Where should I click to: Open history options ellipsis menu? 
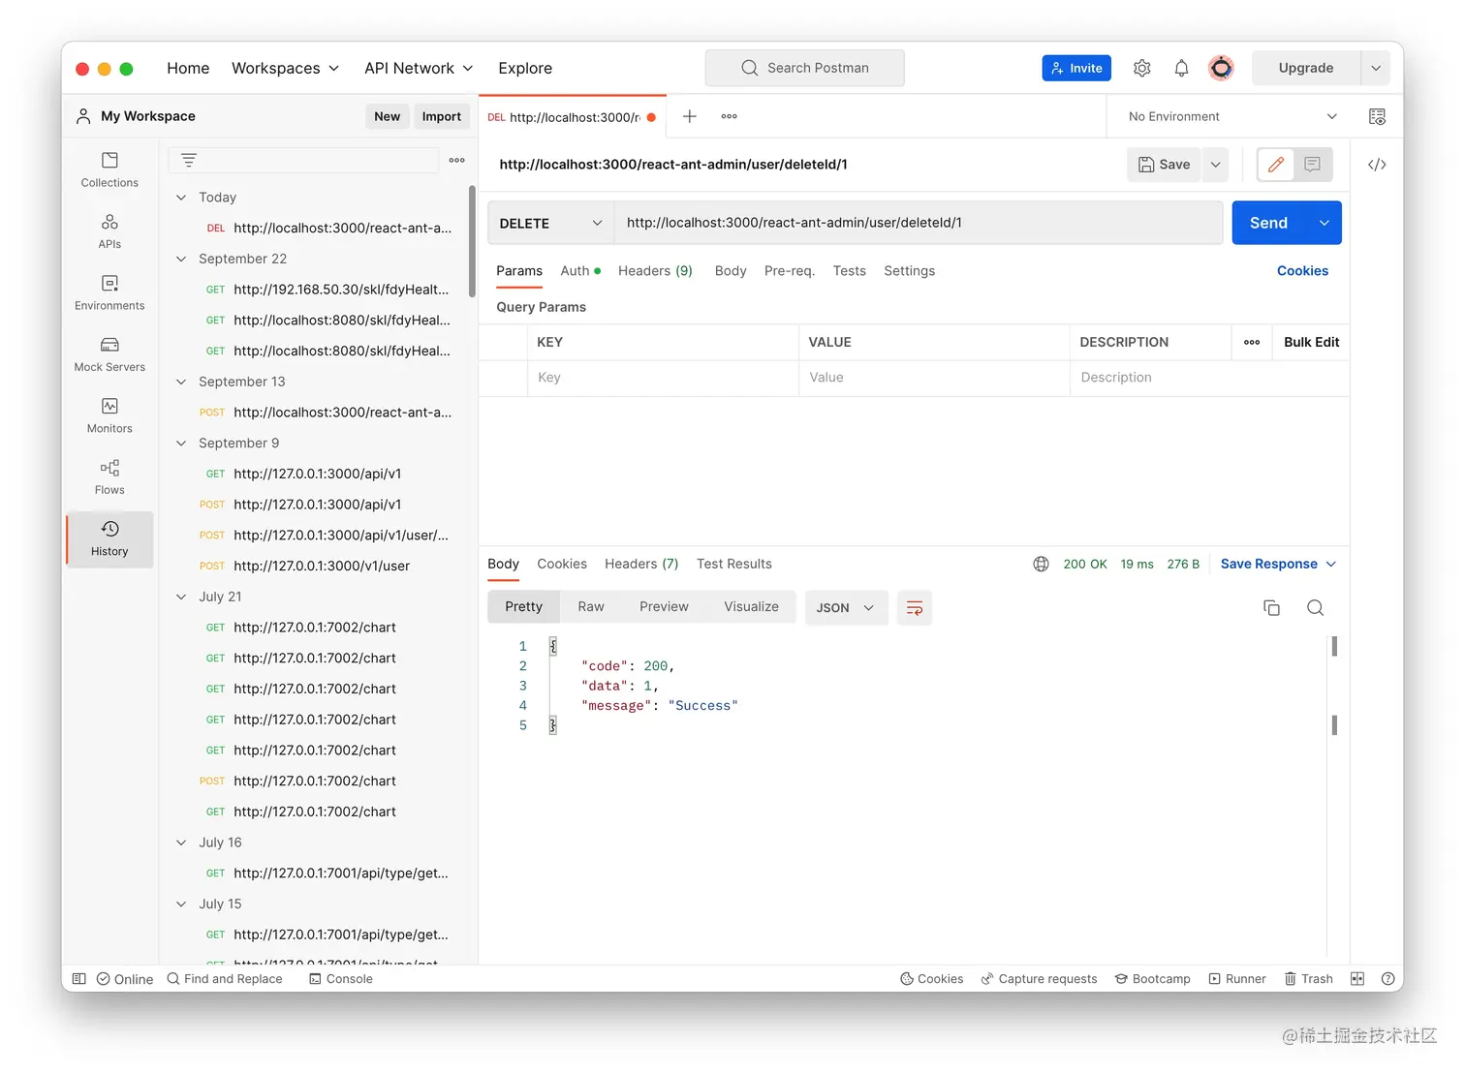(x=457, y=160)
